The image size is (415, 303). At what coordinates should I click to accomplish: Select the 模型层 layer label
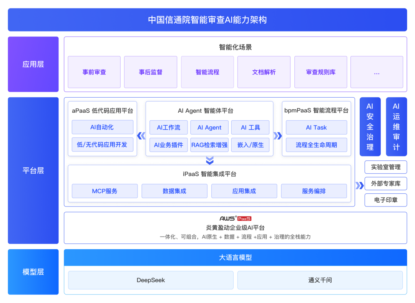[x=33, y=272]
